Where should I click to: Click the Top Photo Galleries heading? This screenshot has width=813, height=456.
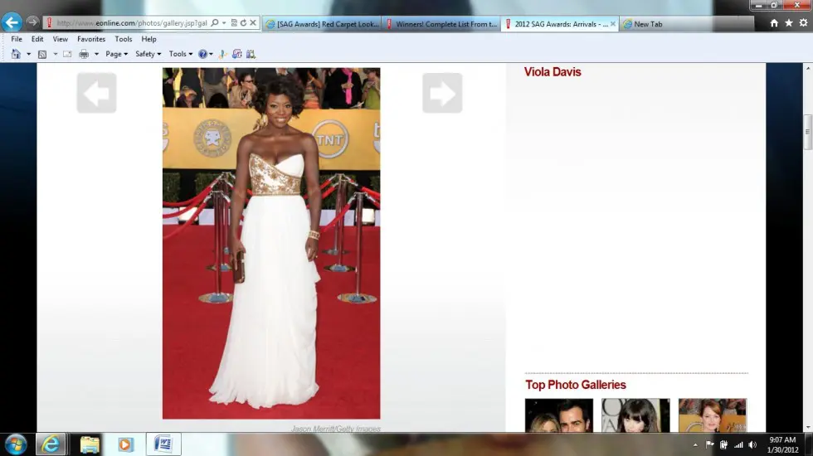click(576, 385)
